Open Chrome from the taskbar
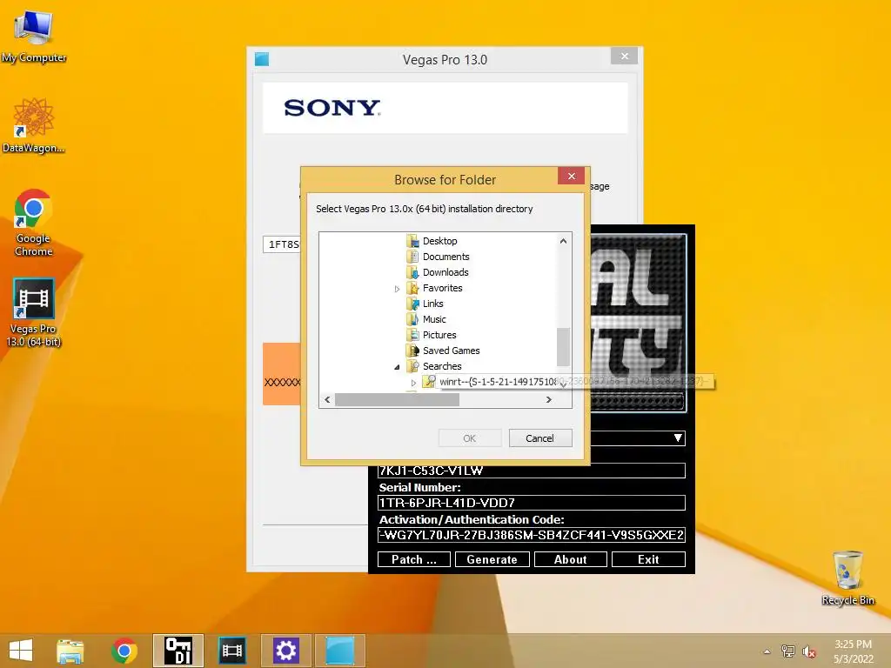 (x=124, y=651)
